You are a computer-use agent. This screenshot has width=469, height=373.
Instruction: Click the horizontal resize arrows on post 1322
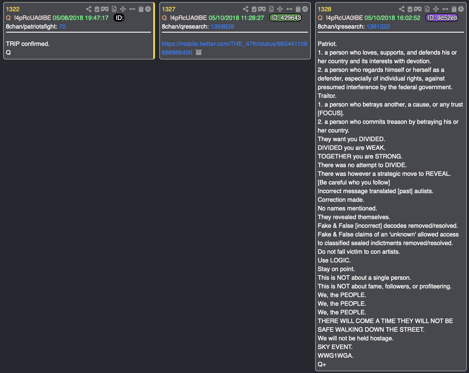[132, 9]
